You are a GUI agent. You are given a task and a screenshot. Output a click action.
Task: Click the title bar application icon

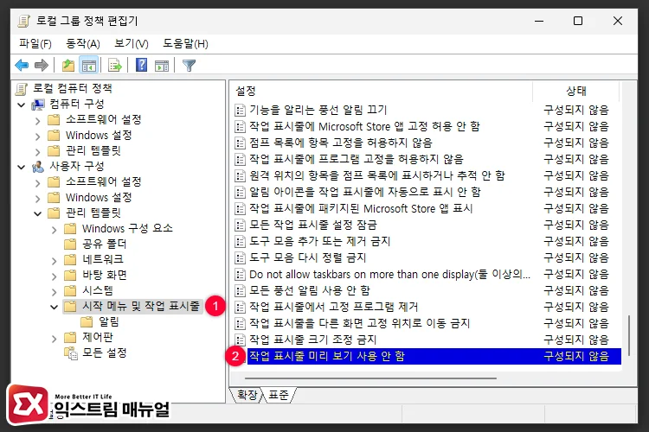[x=24, y=21]
